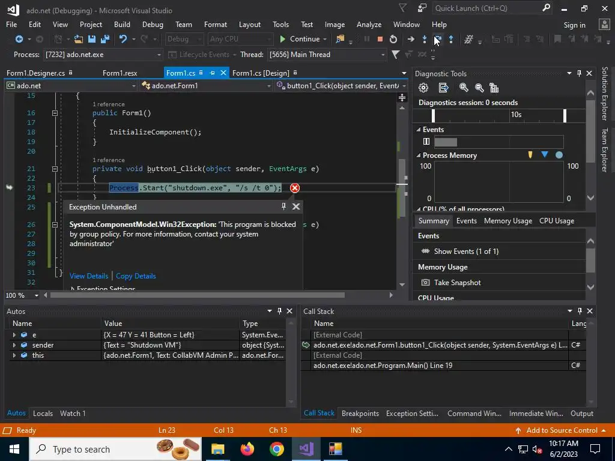Image resolution: width=615 pixels, height=461 pixels.
Task: Click the notifications flag filter icon in title bar
Action: (402, 8)
